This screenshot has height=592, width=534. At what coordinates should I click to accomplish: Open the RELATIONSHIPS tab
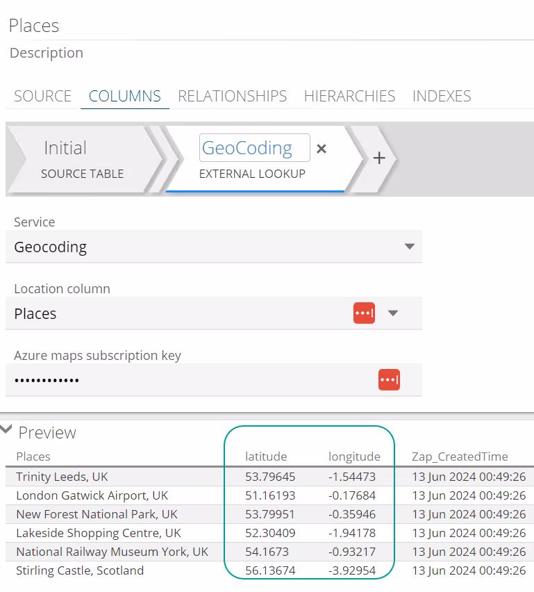pyautogui.click(x=232, y=96)
